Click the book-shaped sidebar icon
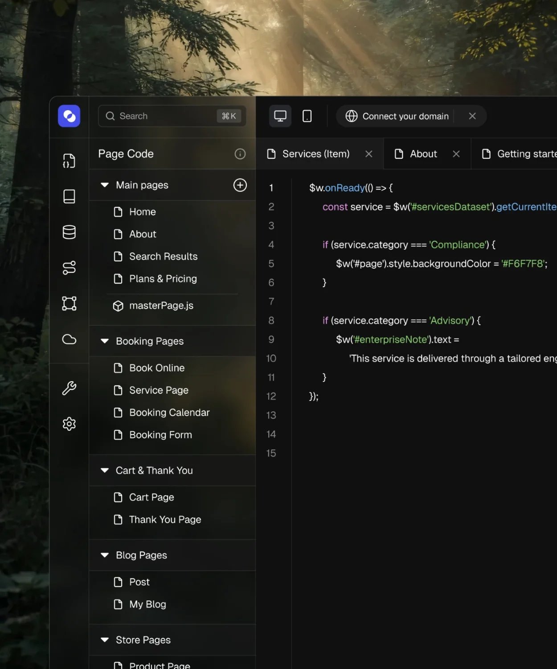This screenshot has width=557, height=669. (x=69, y=196)
